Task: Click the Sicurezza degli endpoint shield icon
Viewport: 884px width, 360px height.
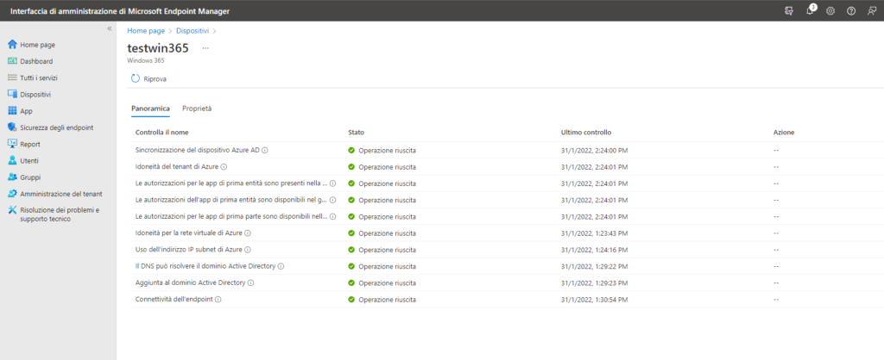Action: coord(12,127)
